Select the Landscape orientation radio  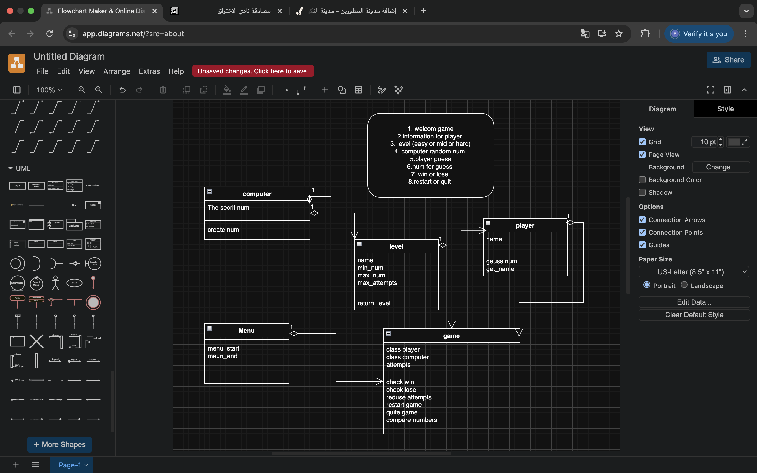684,285
